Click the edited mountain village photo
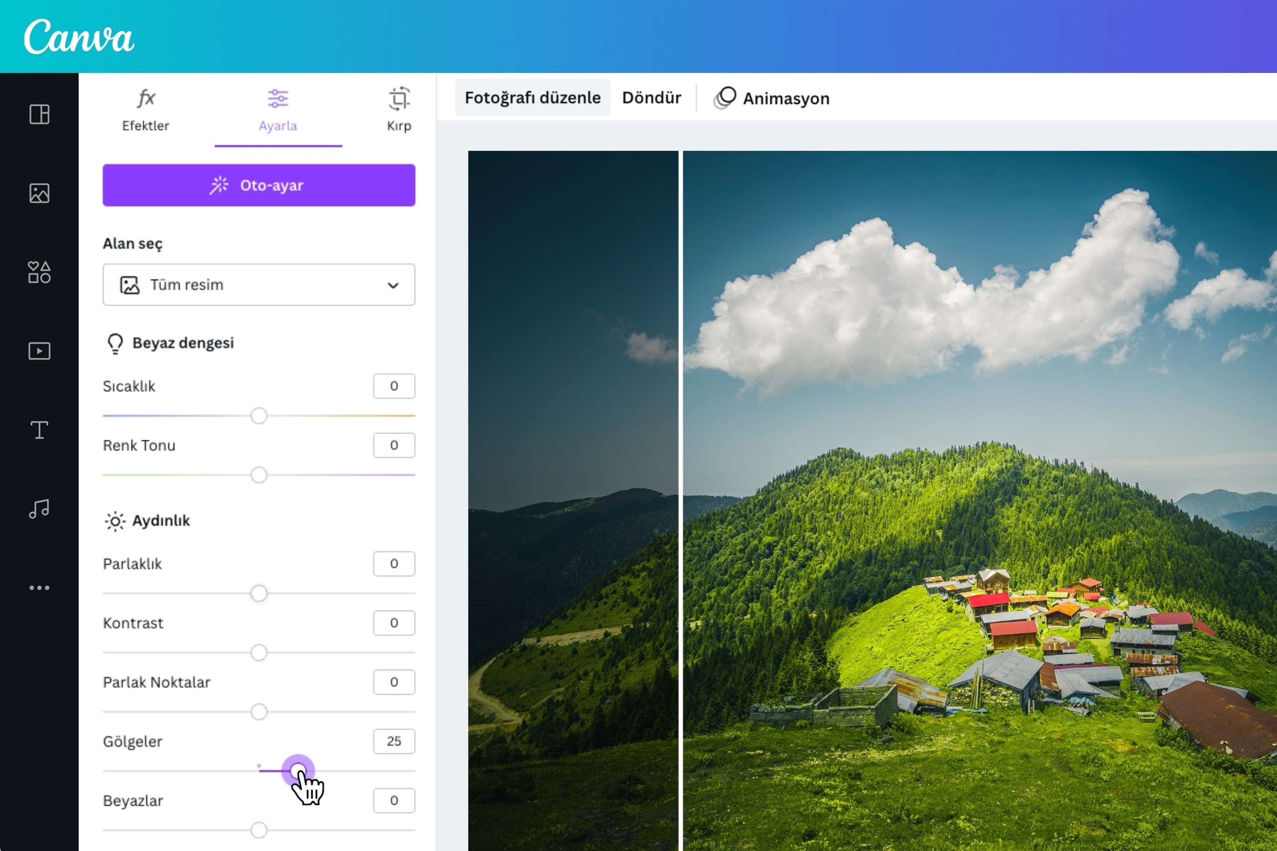 coord(980,500)
